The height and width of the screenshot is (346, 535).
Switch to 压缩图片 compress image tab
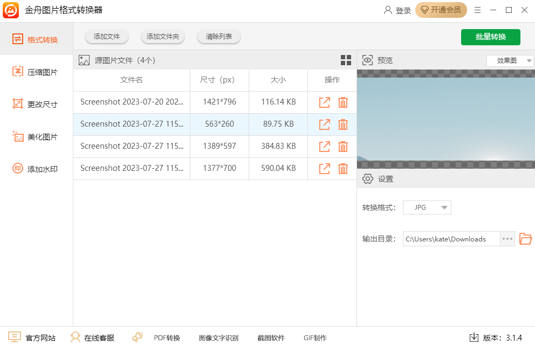36,72
